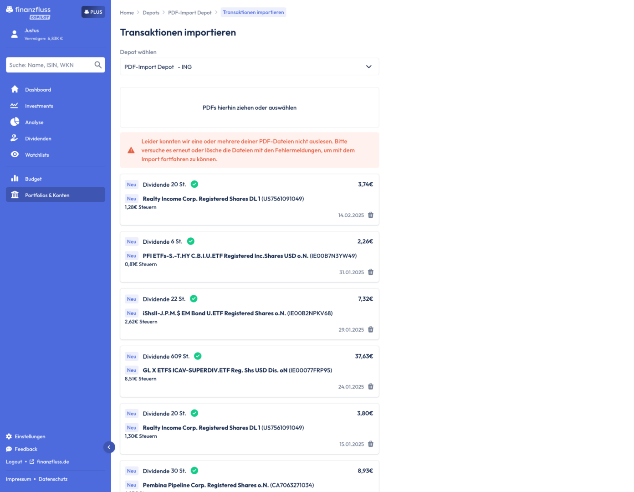Click Logout in the sidebar
The width and height of the screenshot is (634, 492).
(x=14, y=461)
